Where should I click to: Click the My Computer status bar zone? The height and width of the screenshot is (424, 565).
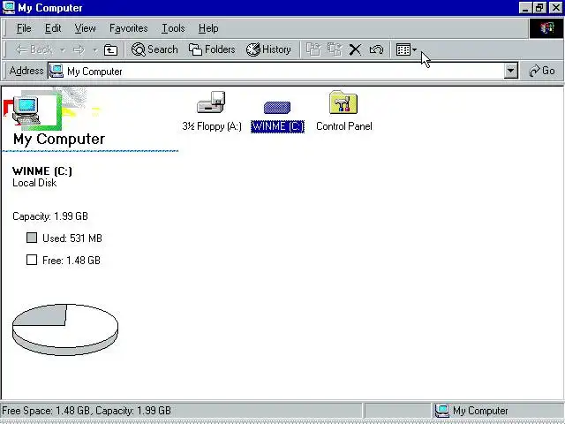point(497,411)
